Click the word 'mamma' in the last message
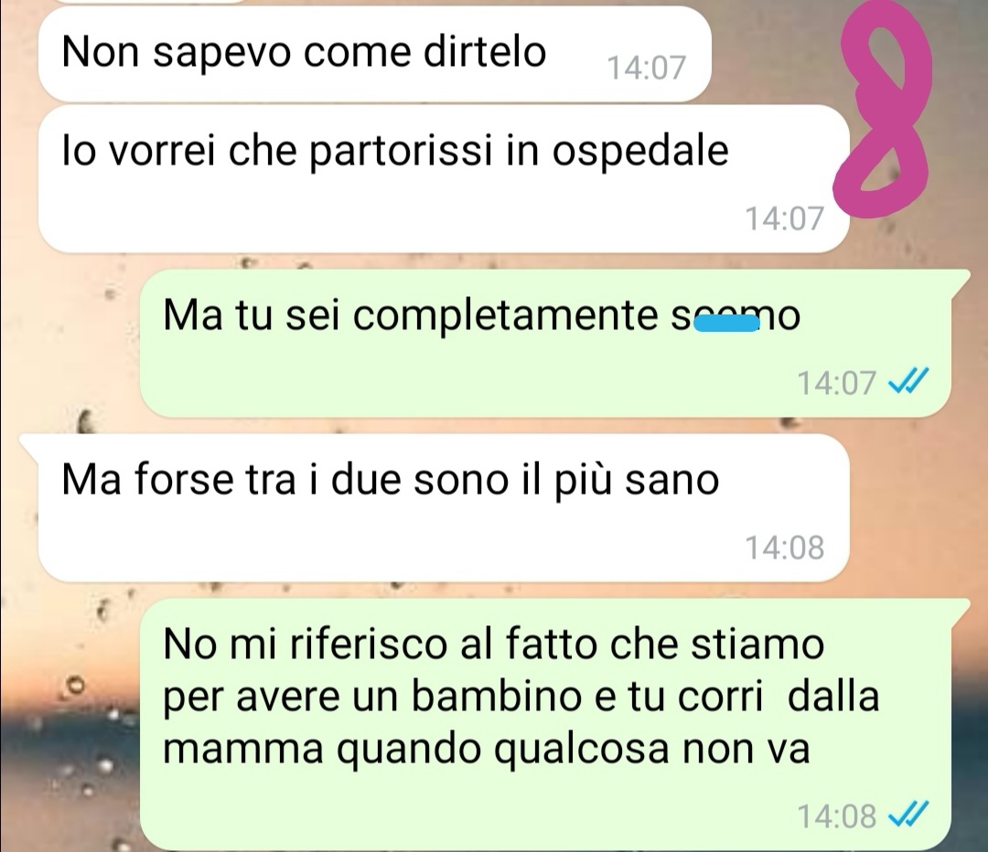This screenshot has width=988, height=852. [x=243, y=750]
